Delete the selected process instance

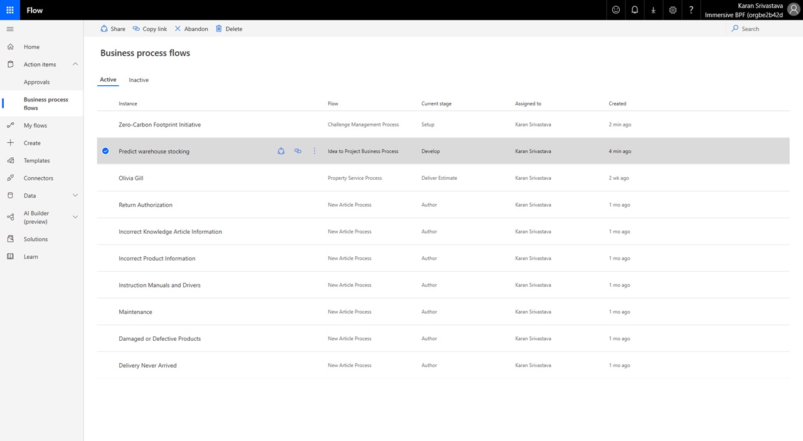coord(228,28)
